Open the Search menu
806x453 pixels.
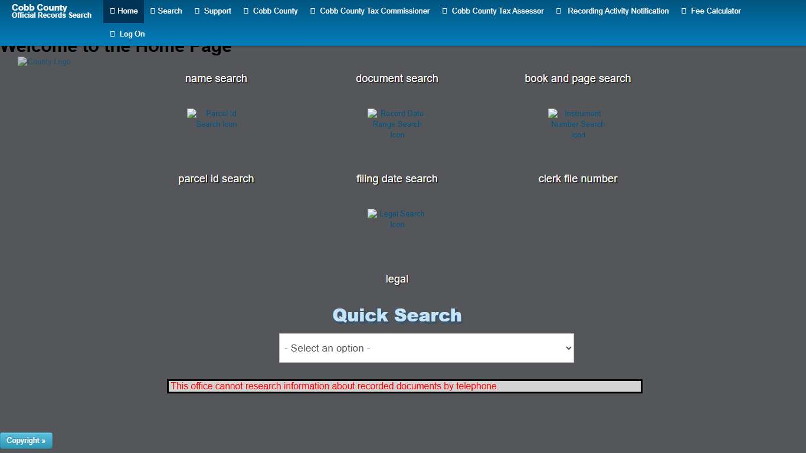(166, 11)
